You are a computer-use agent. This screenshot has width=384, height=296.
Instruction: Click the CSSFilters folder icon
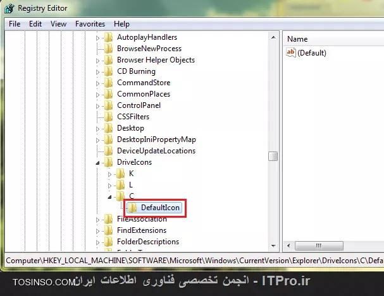tap(108, 117)
